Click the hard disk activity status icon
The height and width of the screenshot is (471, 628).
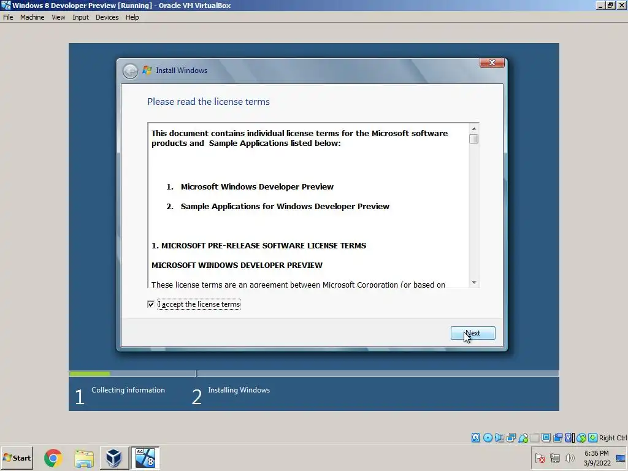[475, 438]
